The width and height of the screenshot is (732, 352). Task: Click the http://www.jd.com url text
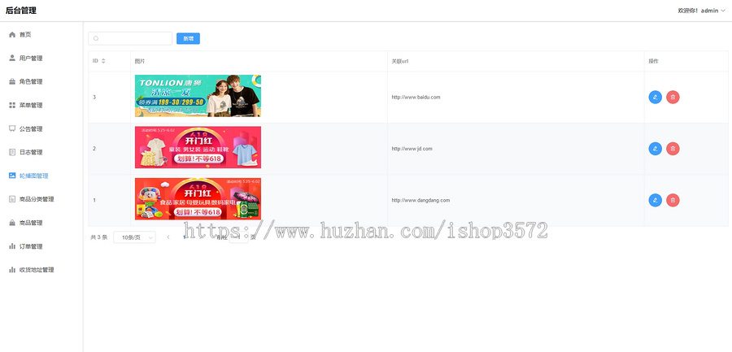(412, 149)
